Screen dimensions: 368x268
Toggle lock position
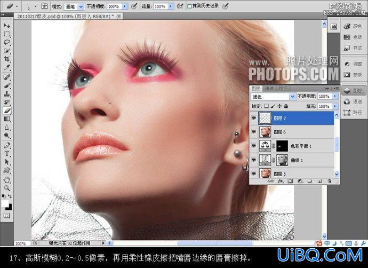click(279, 106)
